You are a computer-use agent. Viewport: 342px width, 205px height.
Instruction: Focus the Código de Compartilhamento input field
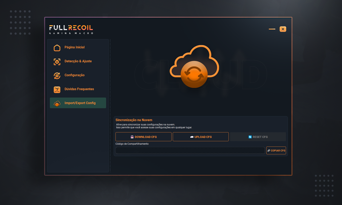click(x=190, y=150)
